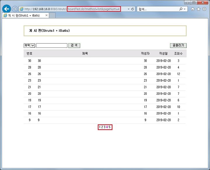Click view count 12 in row 26
This screenshot has height=170, width=210.
[178, 74]
